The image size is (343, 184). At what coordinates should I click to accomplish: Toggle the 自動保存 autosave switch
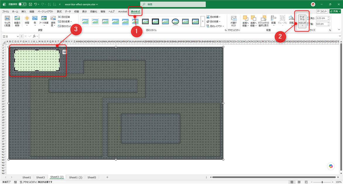(x=23, y=4)
